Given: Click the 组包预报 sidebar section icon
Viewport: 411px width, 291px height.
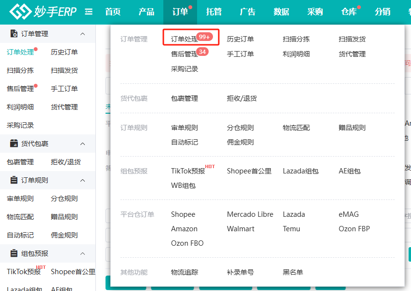Looking at the screenshot, I should pyautogui.click(x=14, y=253).
